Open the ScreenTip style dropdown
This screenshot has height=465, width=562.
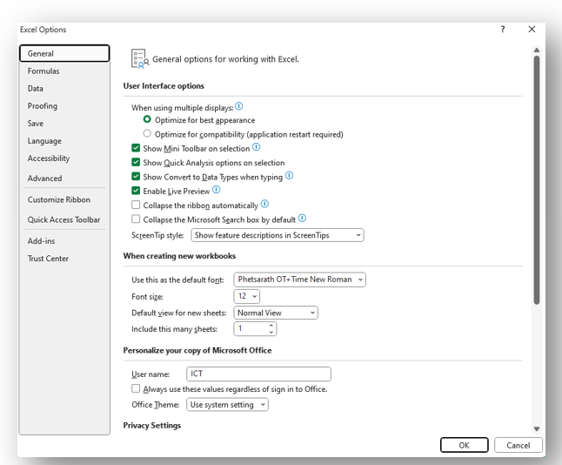277,235
